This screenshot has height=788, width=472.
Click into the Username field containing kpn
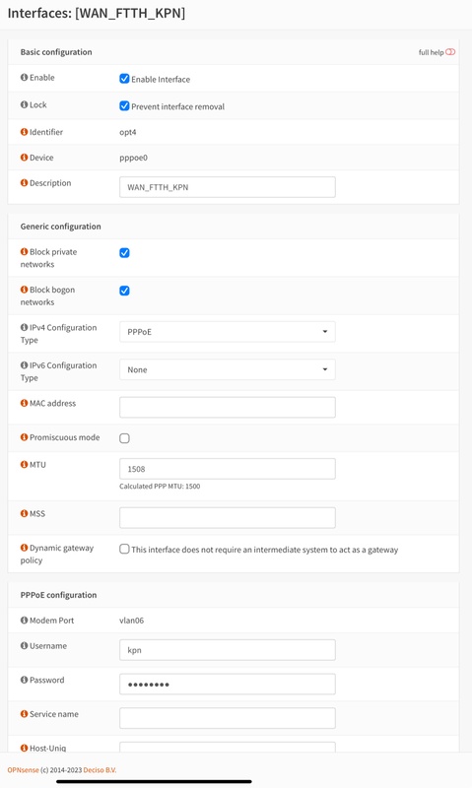228,650
